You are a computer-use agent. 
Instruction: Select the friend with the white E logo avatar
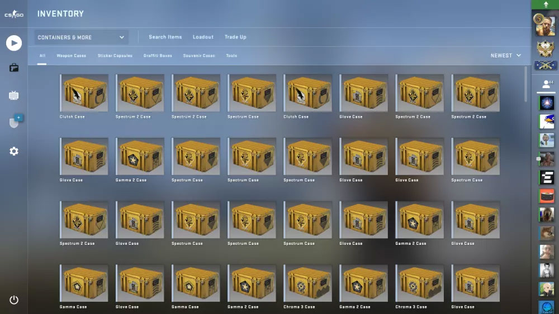[547, 177]
